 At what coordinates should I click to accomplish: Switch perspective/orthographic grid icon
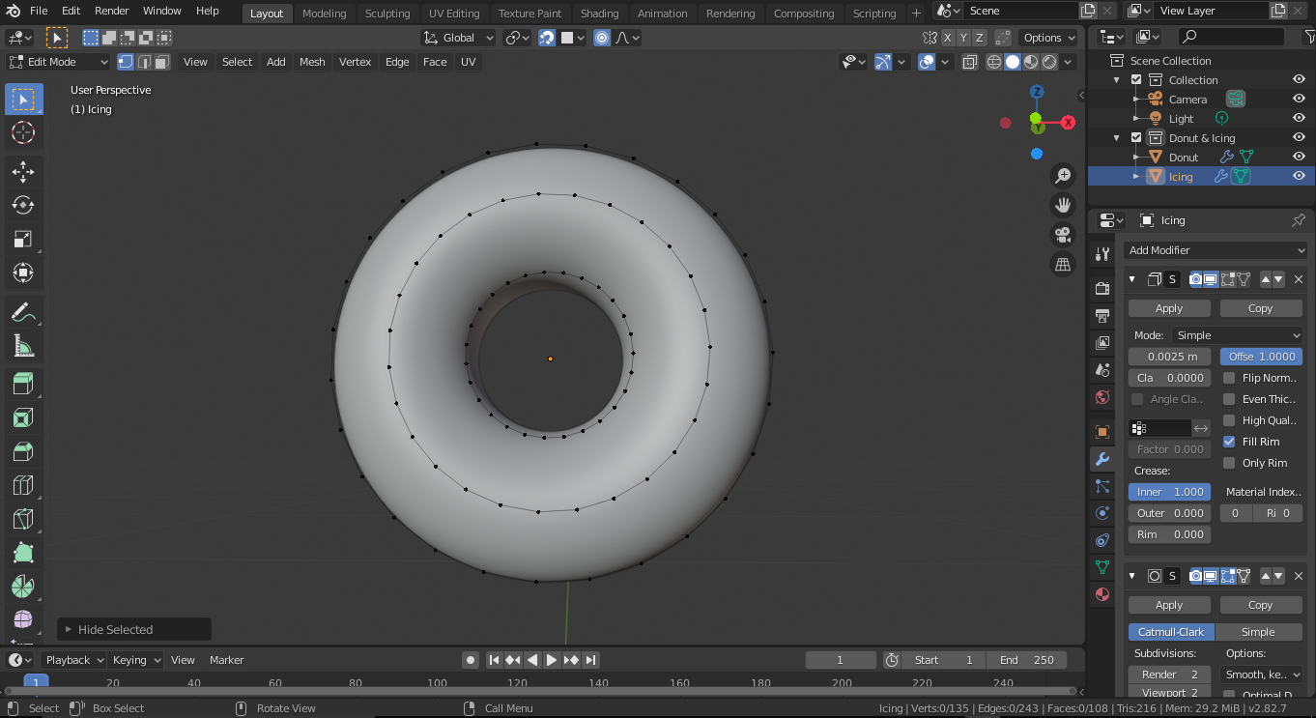[x=1063, y=264]
